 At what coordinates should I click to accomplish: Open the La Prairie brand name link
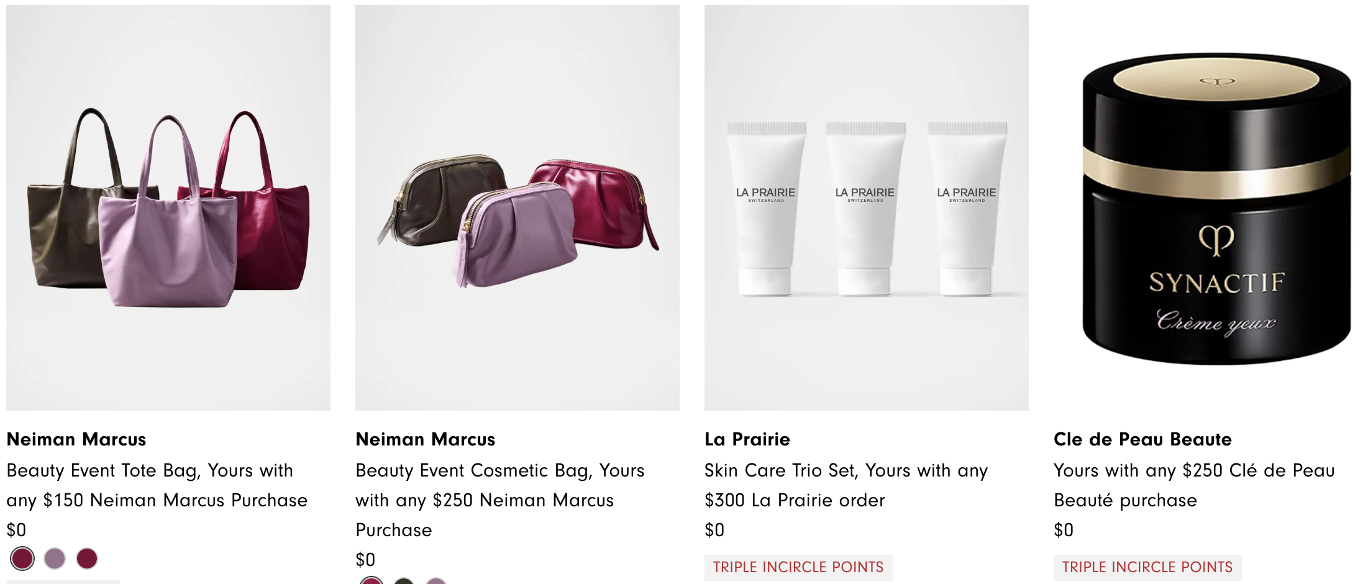pos(747,439)
